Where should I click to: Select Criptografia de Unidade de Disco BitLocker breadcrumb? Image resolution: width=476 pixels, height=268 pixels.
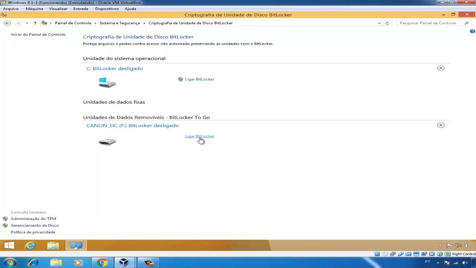click(x=191, y=23)
